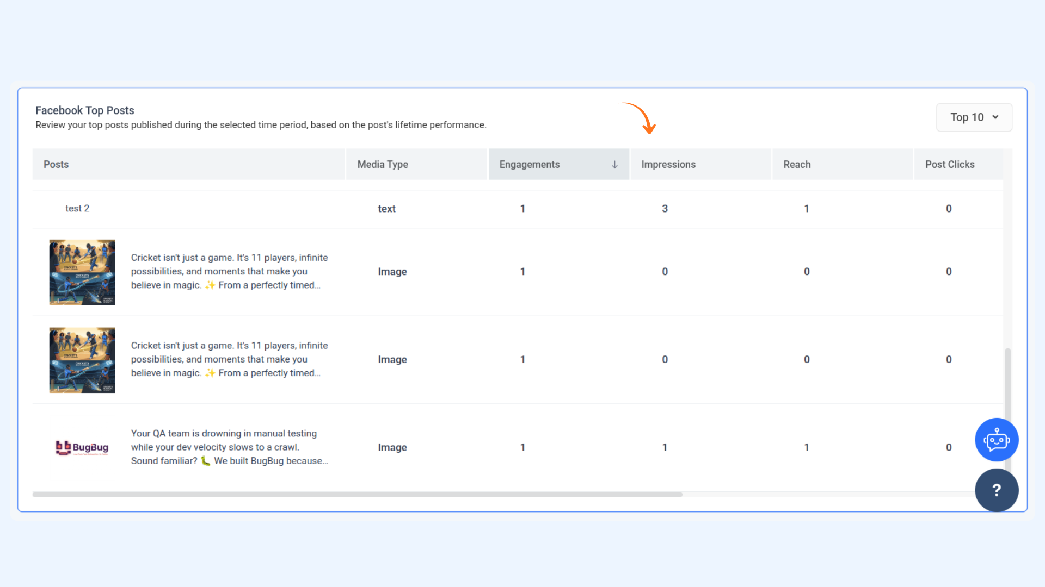Sort by Engagements column header

click(x=529, y=165)
